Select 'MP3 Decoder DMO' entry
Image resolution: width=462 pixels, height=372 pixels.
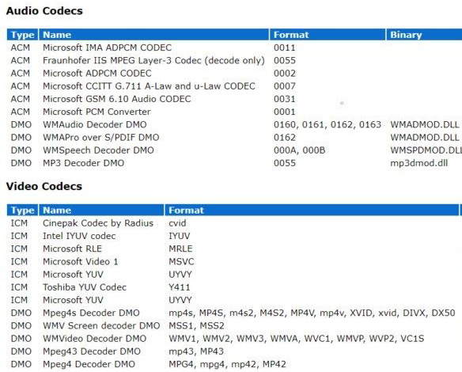click(x=83, y=163)
